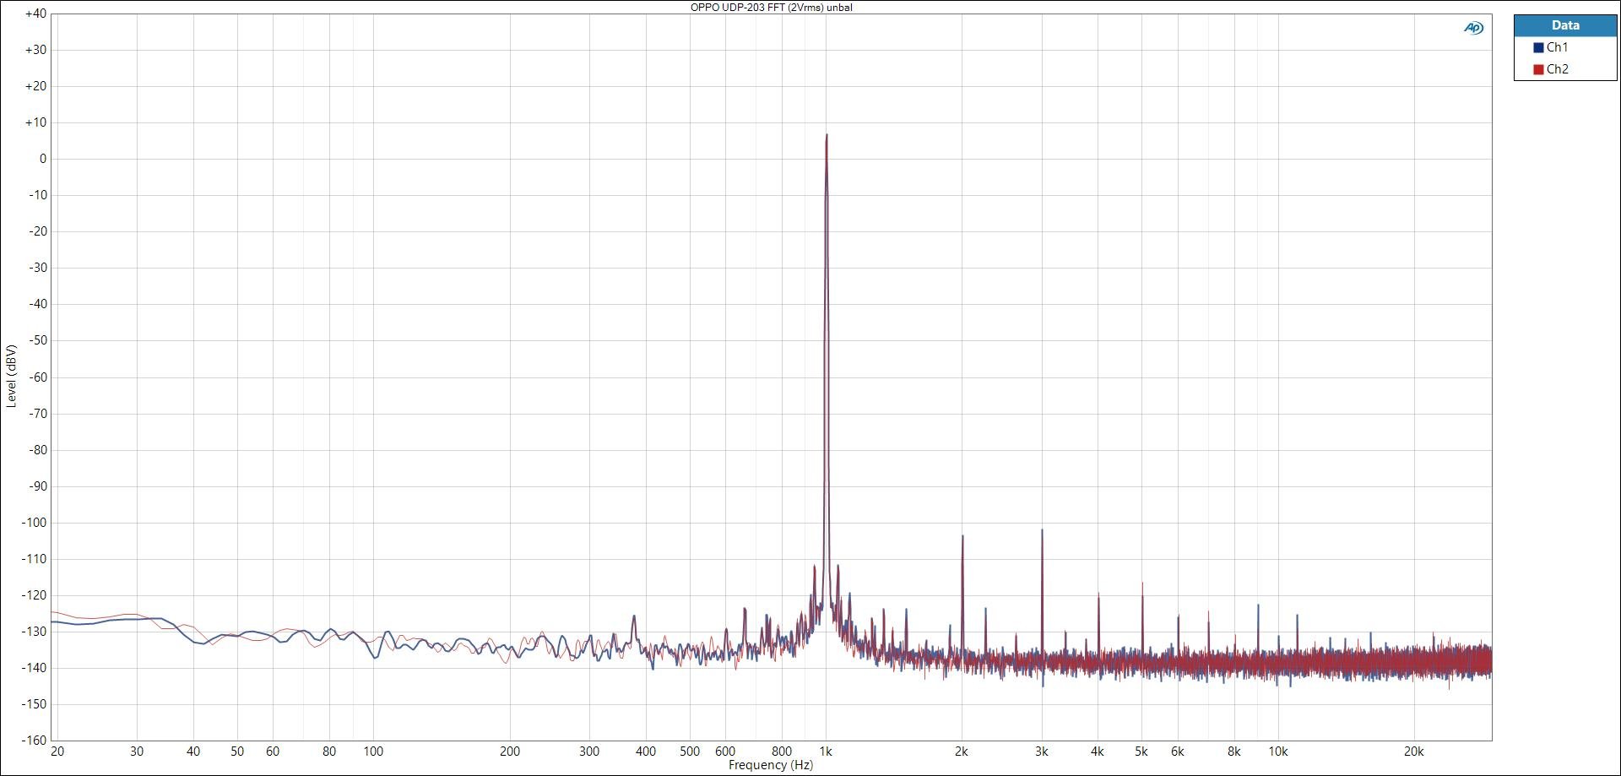Click the 20k frequency axis tick
1621x776 pixels.
point(1413,752)
